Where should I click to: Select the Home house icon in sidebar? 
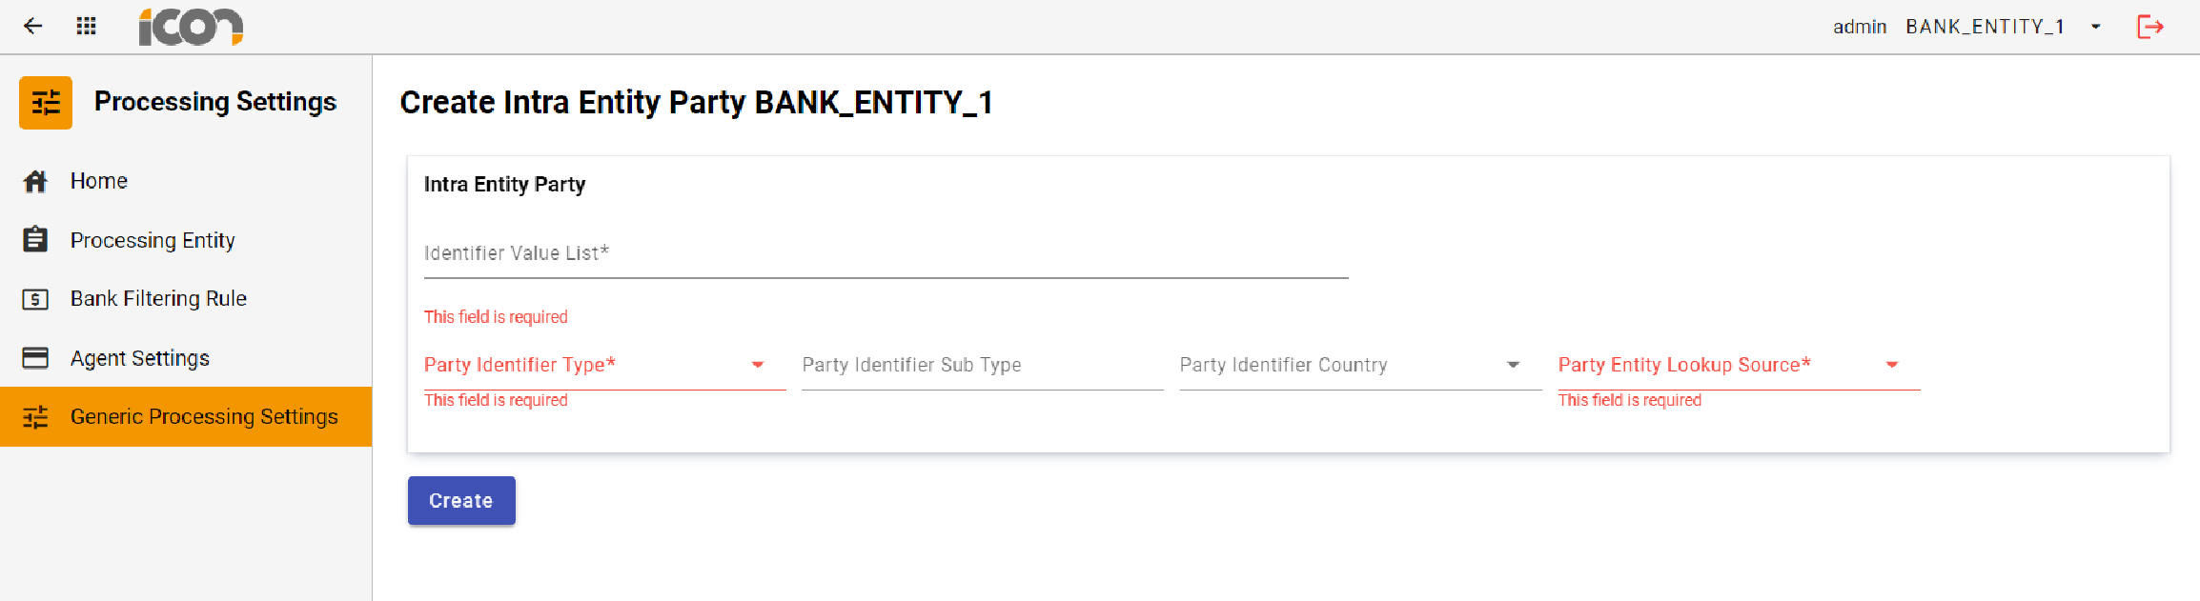35,180
